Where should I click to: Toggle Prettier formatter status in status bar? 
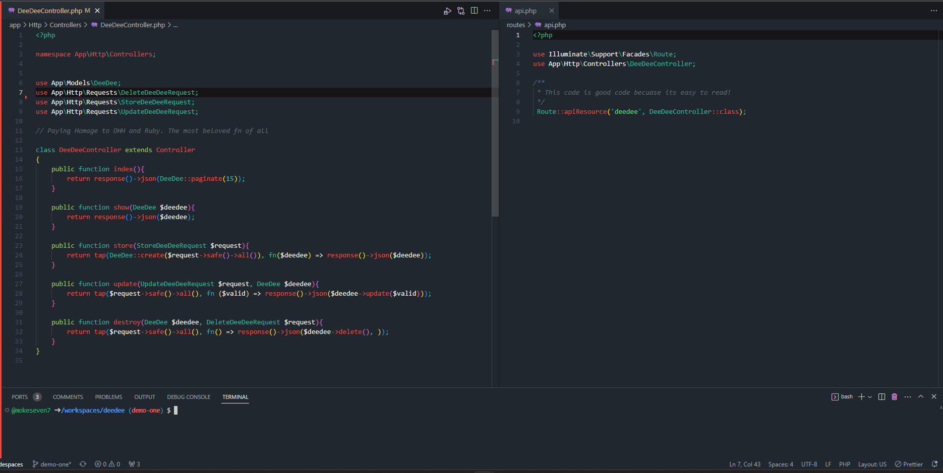tap(909, 464)
